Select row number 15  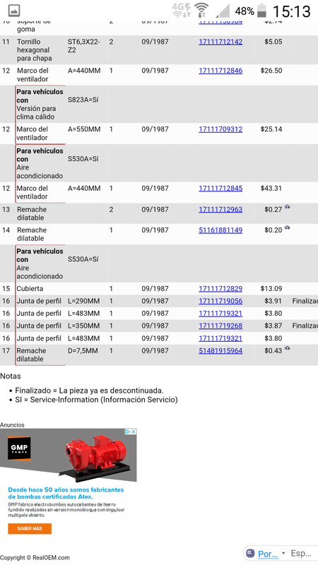6,289
